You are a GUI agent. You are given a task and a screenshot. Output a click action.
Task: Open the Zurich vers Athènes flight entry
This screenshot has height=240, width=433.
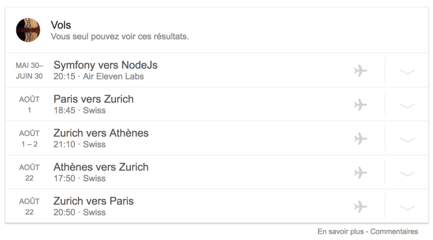[101, 133]
